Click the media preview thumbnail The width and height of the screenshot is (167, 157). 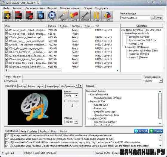[35, 107]
